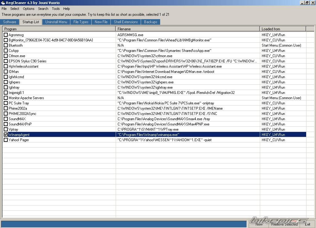Check the PHIME2002ASync checkbox
The width and height of the screenshot is (316, 228).
6,114
